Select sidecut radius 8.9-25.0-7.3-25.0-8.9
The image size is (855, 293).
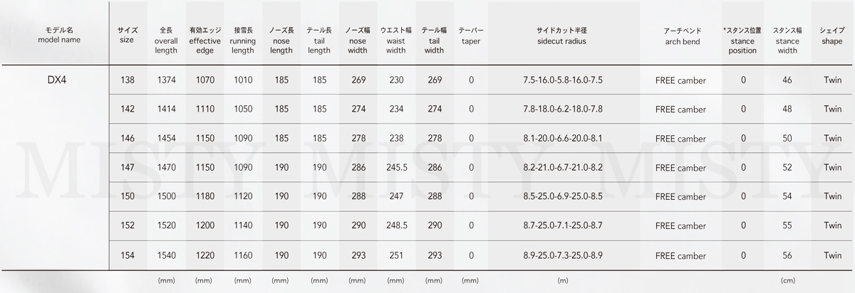pyautogui.click(x=561, y=256)
